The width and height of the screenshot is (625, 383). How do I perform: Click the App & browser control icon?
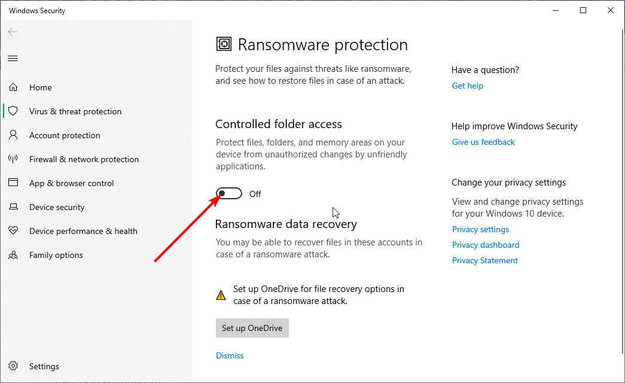pyautogui.click(x=13, y=183)
